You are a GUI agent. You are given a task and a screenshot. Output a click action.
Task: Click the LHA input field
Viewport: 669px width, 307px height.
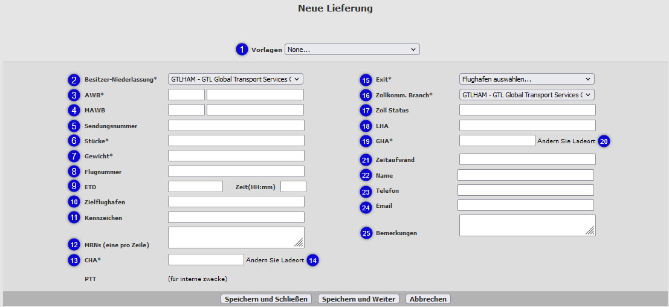tap(528, 125)
